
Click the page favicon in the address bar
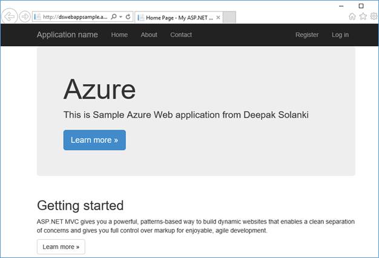(37, 17)
